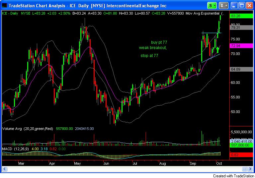Screen dimensions: 255x178
Task: Click the scroll right arrow of horizontal scrollbar
Action: coord(250,169)
